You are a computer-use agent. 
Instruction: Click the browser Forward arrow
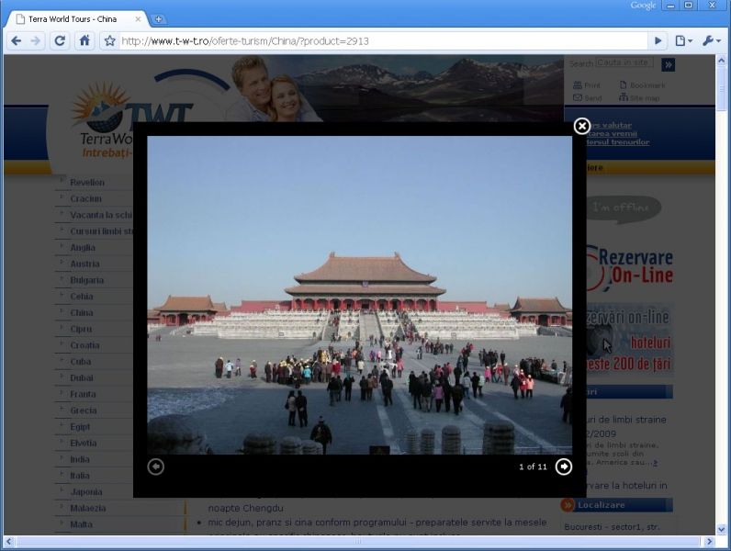click(36, 40)
